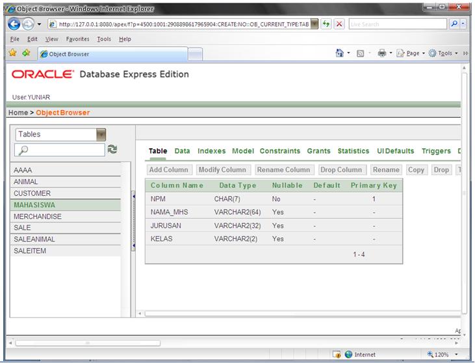The image size is (475, 363).
Task: Click the green refresh object list icon
Action: [x=112, y=149]
